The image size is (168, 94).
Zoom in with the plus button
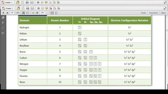tap(37, 13)
